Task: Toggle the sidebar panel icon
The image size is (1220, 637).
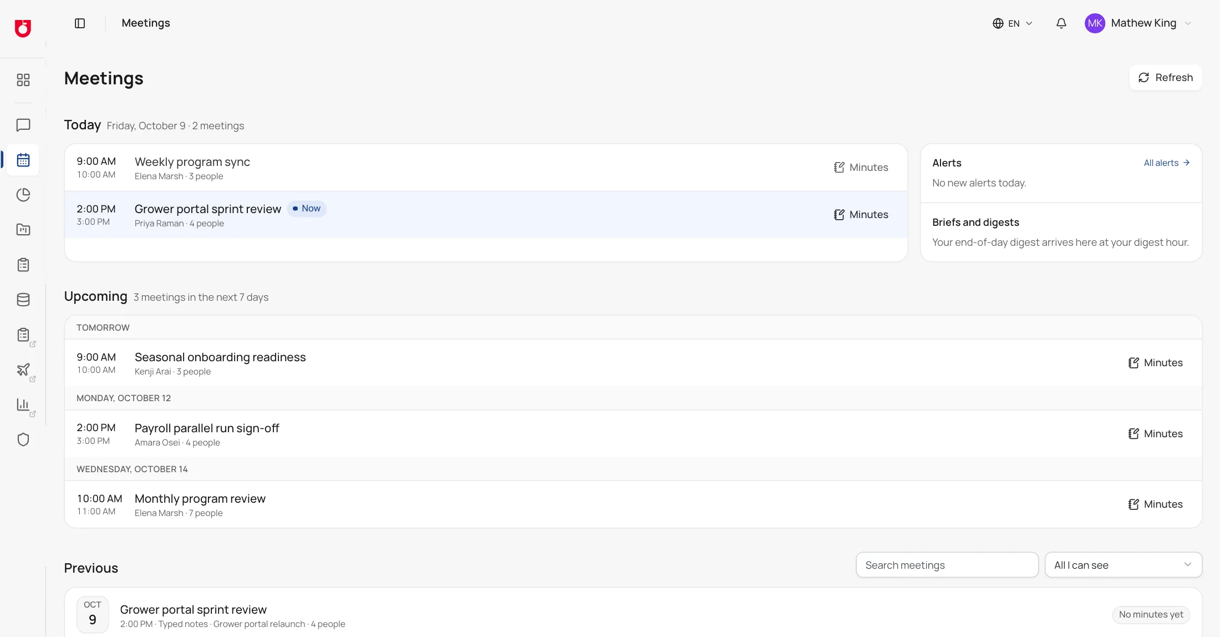Action: point(80,23)
